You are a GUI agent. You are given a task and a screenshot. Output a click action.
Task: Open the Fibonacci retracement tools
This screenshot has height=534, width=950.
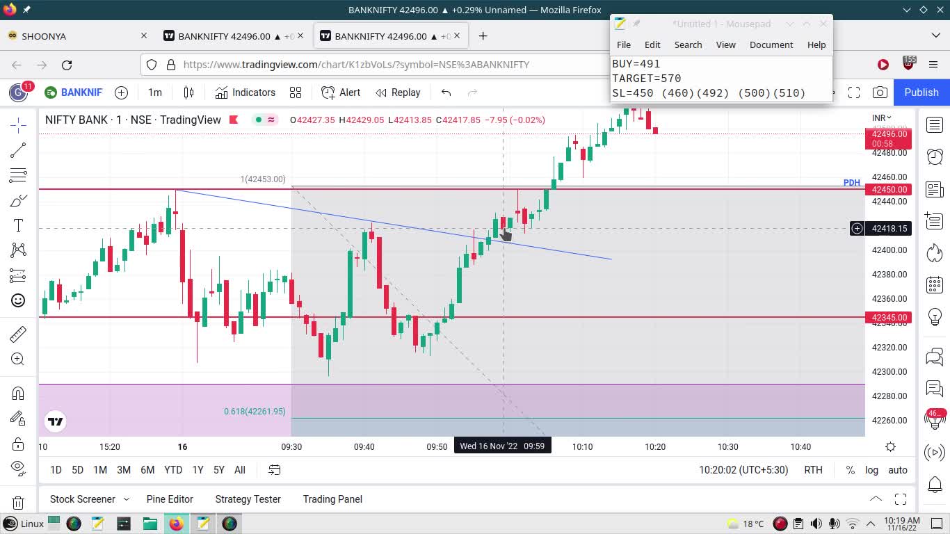pyautogui.click(x=18, y=175)
